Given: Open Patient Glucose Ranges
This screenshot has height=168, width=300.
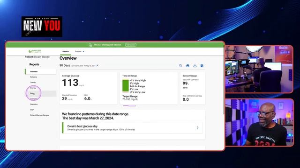Looking at the screenshot, I should 39,115.
